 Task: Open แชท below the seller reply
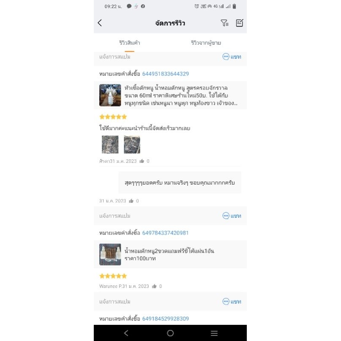coord(232,216)
